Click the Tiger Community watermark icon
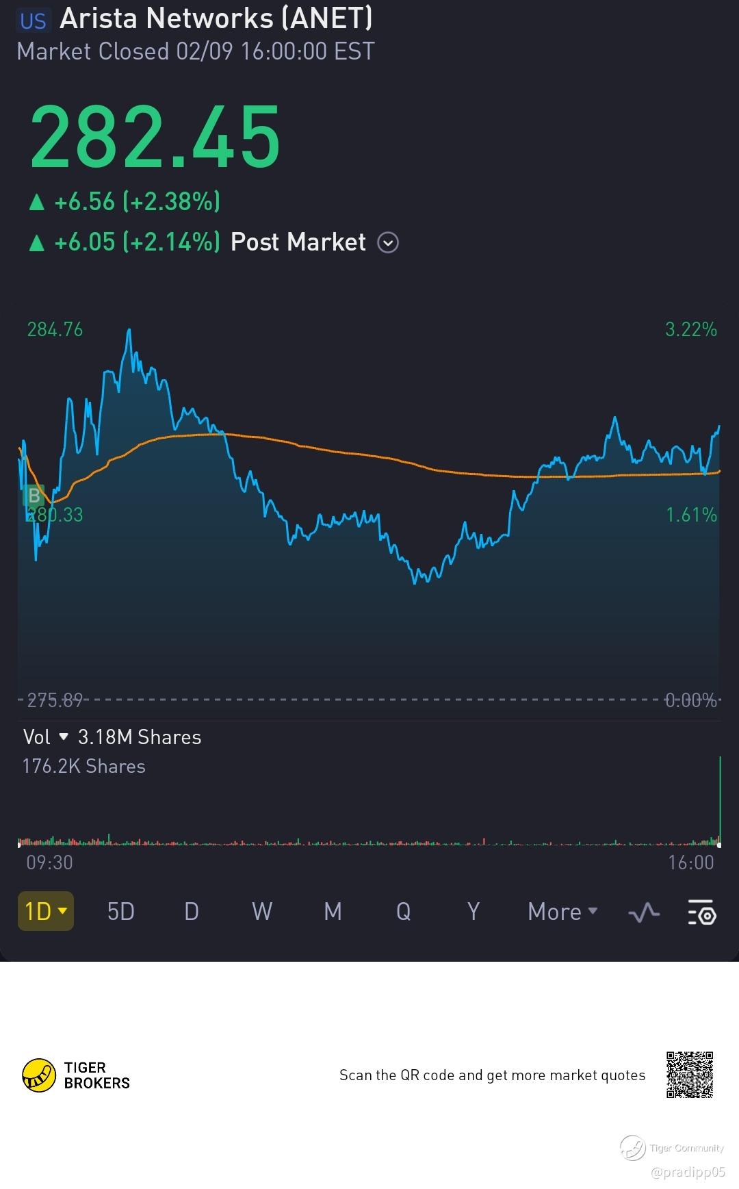 coord(633,1148)
